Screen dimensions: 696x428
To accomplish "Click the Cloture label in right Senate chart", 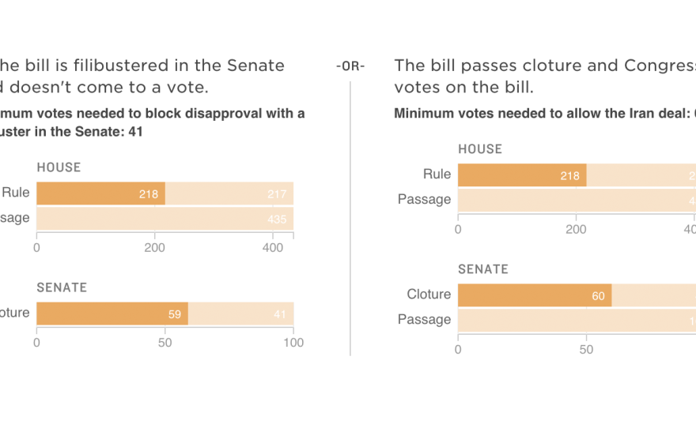I will click(429, 295).
